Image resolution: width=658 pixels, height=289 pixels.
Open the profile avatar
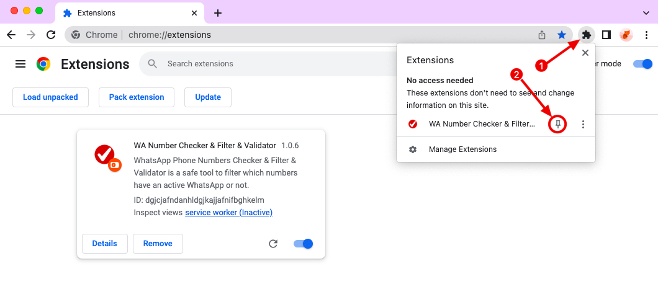626,35
